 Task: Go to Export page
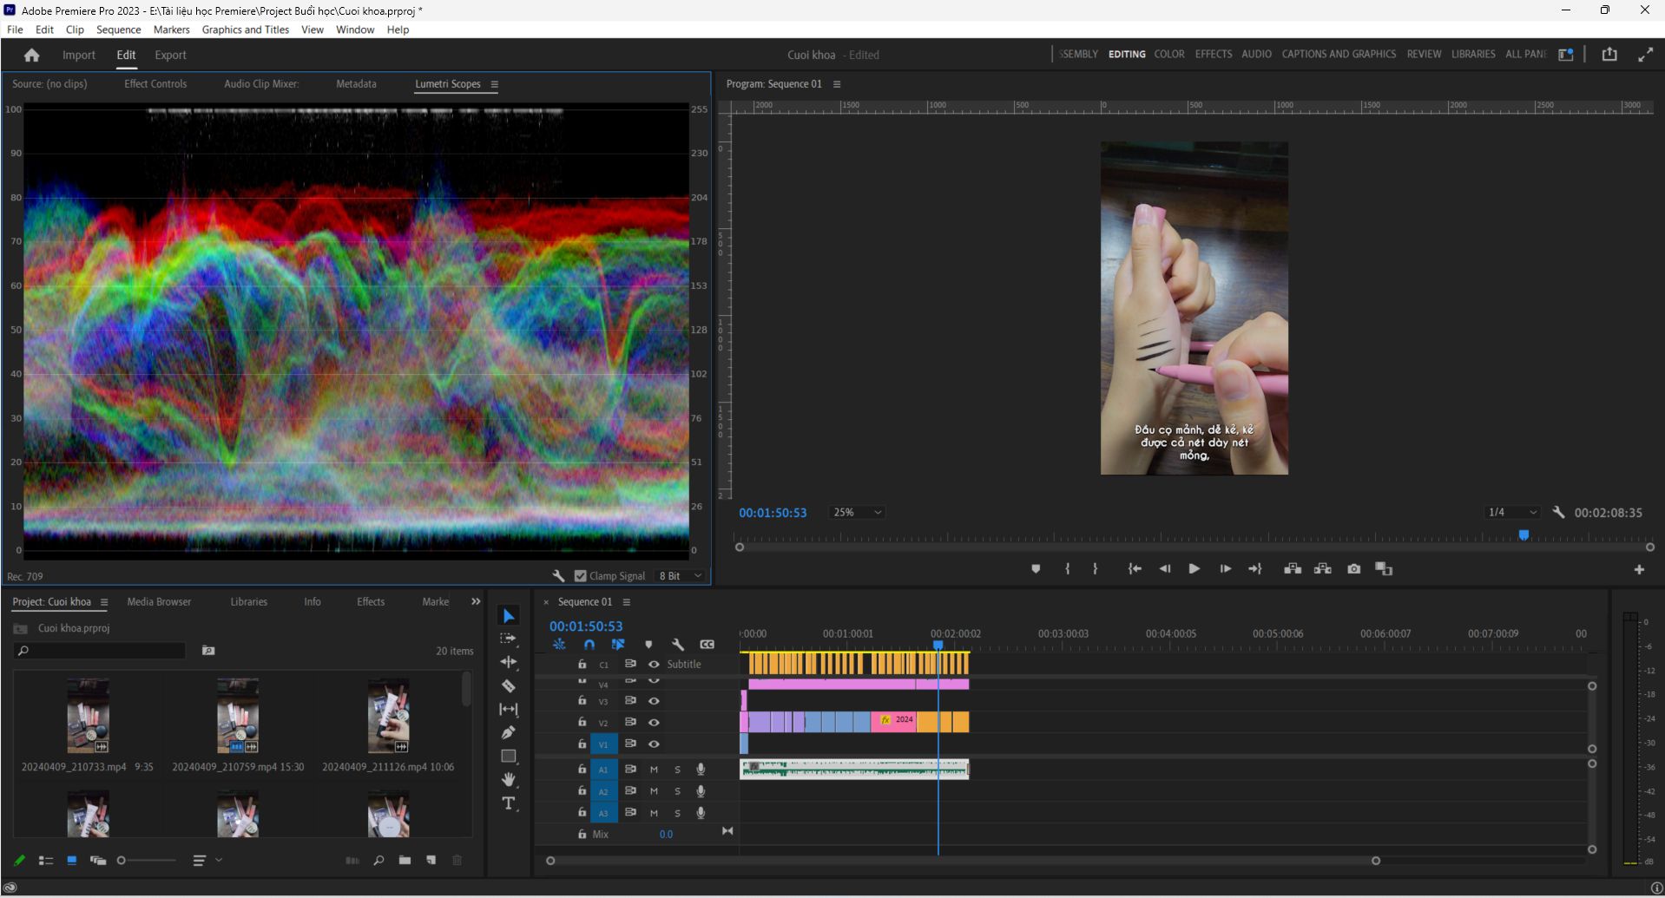[x=170, y=55]
